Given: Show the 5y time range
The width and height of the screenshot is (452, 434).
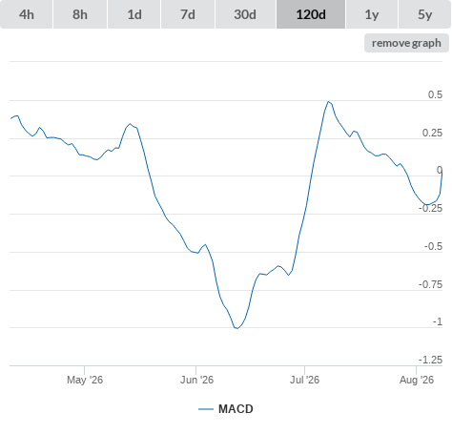Looking at the screenshot, I should (x=424, y=14).
